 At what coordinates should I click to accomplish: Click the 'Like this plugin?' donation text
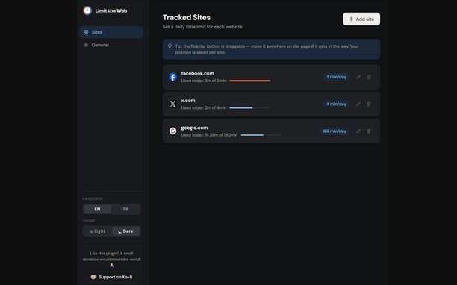(x=111, y=256)
